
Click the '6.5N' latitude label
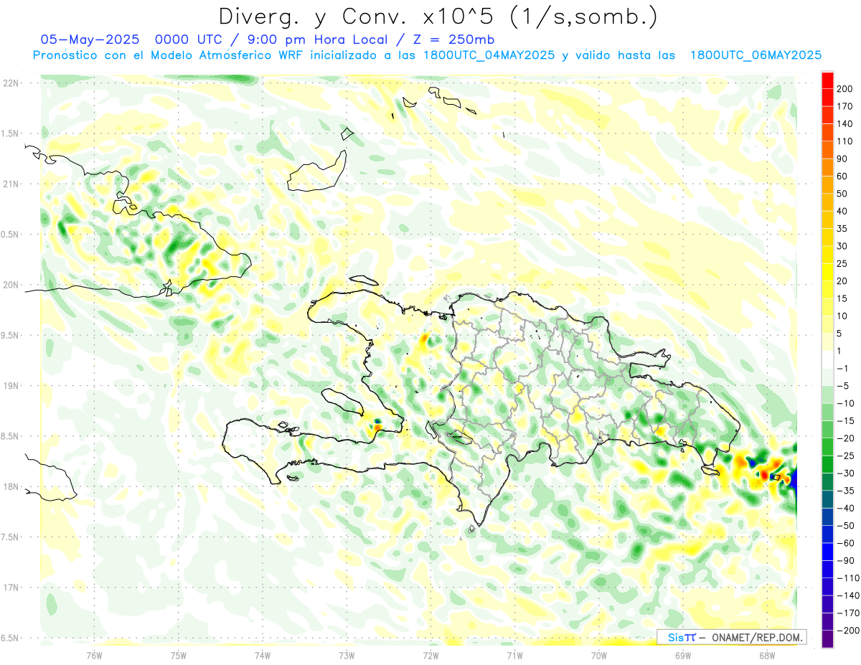(11, 638)
